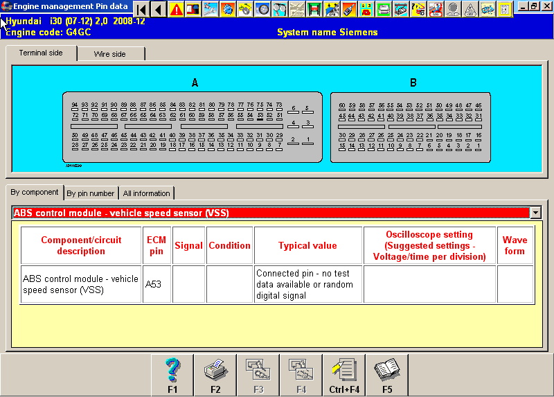Click the green vehicle lift toolbar icon
This screenshot has height=397, width=554.
(x=314, y=9)
